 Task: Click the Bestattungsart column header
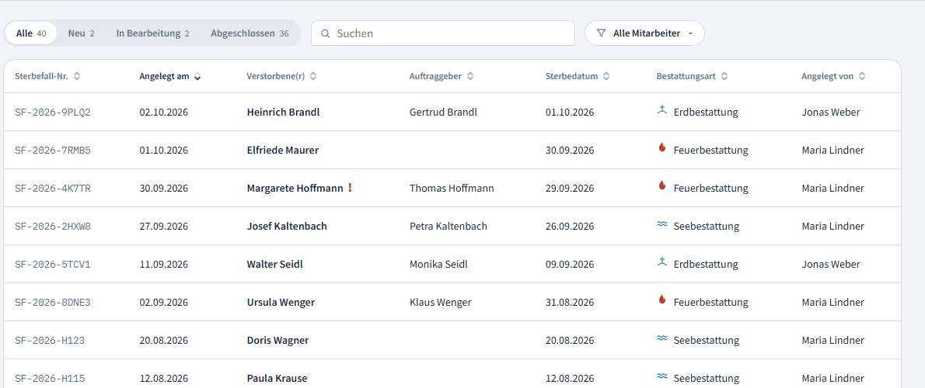686,76
